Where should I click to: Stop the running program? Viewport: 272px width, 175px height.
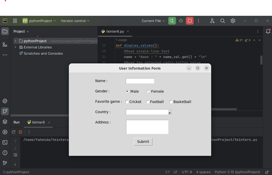[189, 21]
